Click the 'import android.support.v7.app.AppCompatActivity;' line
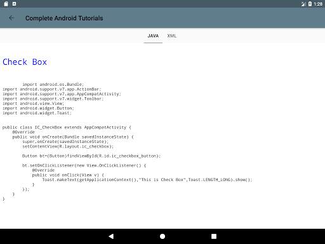Image resolution: width=325 pixels, height=244 pixels. tap(62, 94)
